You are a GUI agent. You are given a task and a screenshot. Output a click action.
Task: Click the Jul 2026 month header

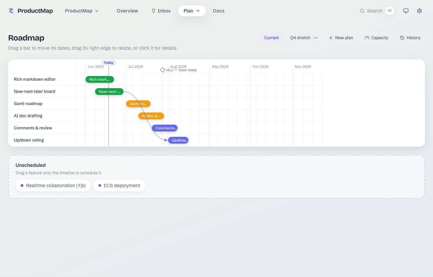pyautogui.click(x=136, y=67)
